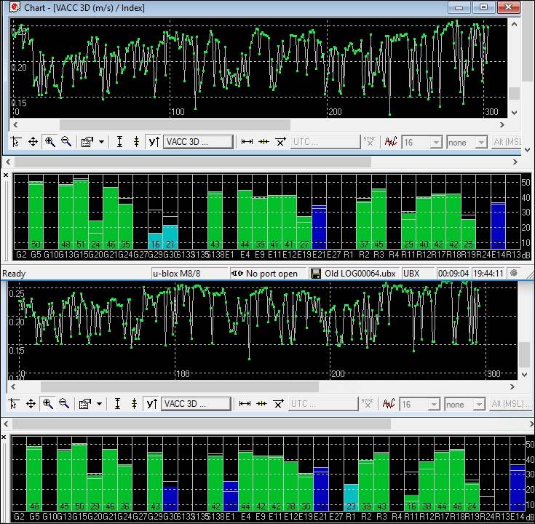Toggle zoom-in tool in lower chart toolbar
The image size is (535, 524).
tap(48, 403)
